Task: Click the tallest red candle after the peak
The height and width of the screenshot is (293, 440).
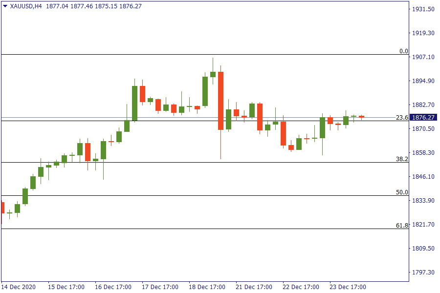Action: [220, 101]
